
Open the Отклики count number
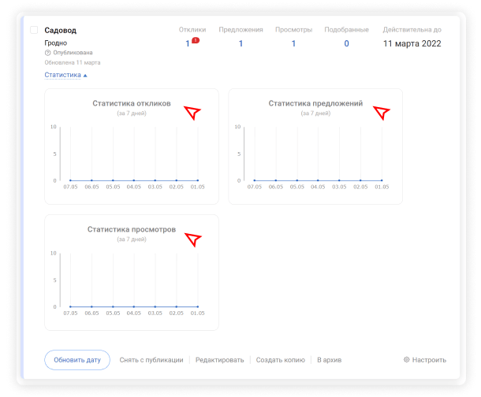click(x=188, y=44)
